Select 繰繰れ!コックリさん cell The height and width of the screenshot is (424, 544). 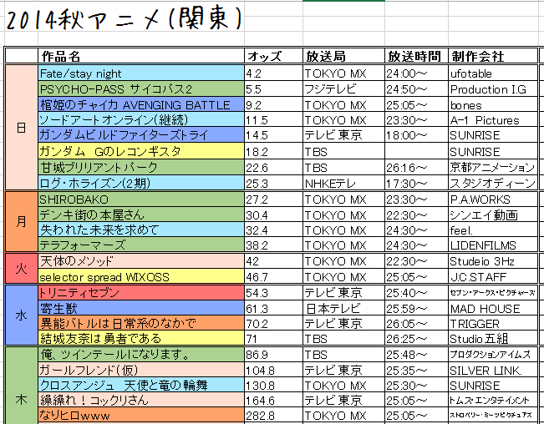click(x=141, y=400)
